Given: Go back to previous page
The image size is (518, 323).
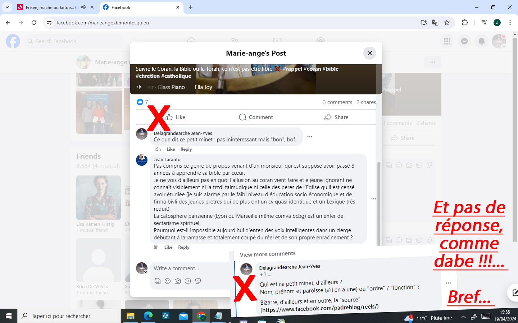Looking at the screenshot, I should pyautogui.click(x=8, y=23).
